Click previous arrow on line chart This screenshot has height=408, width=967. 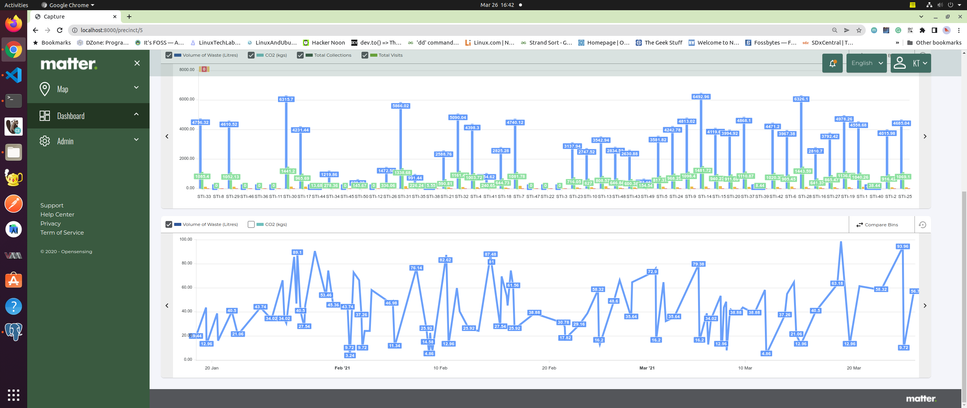(x=167, y=306)
